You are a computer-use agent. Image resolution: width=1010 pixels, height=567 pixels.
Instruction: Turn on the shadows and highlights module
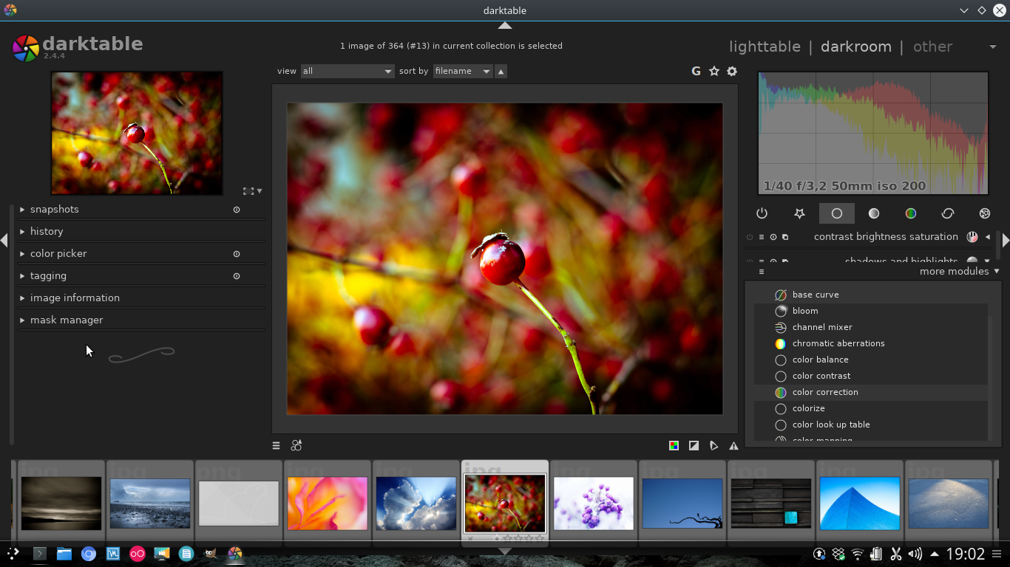[x=748, y=261]
